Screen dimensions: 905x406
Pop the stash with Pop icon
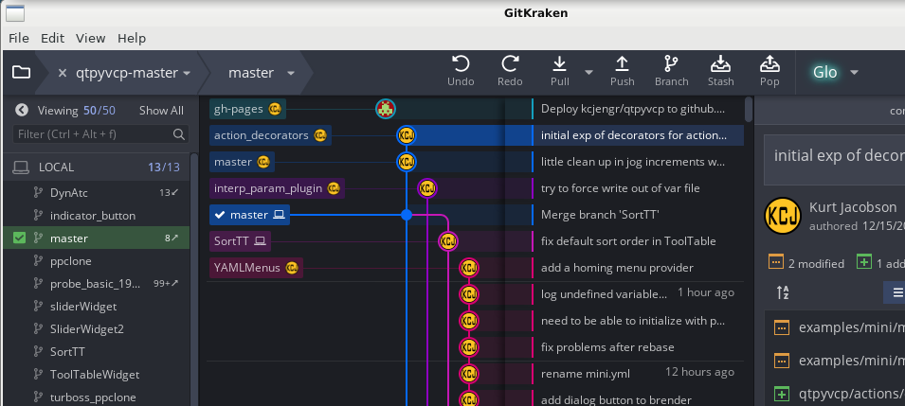click(x=769, y=63)
